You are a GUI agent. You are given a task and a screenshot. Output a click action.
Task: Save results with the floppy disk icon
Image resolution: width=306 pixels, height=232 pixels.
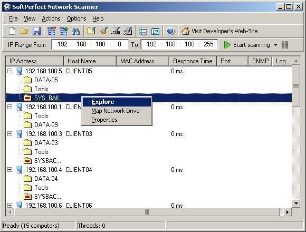tap(36, 31)
